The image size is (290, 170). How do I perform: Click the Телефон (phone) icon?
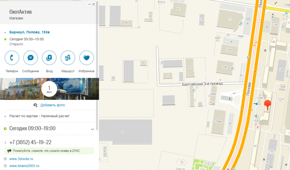pyautogui.click(x=12, y=58)
